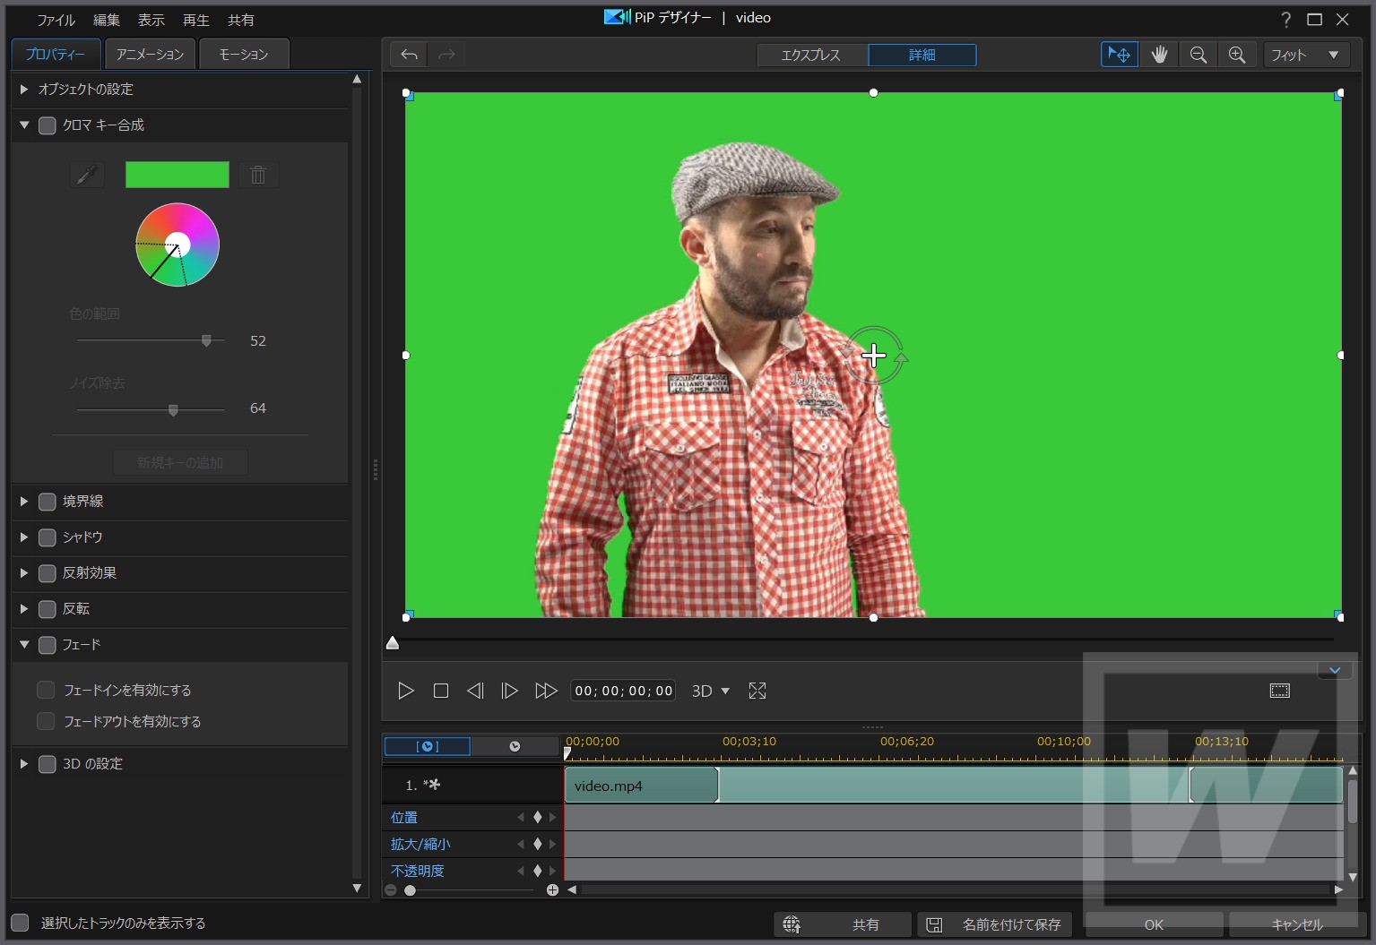Check 選択したトラックのみを表示する option
1376x945 pixels.
coord(20,923)
